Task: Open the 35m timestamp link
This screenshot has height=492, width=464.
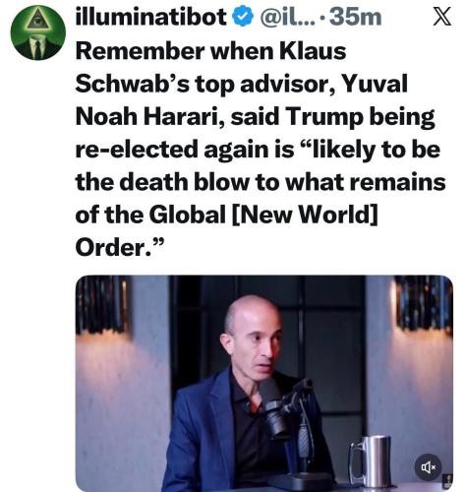Action: (x=355, y=17)
